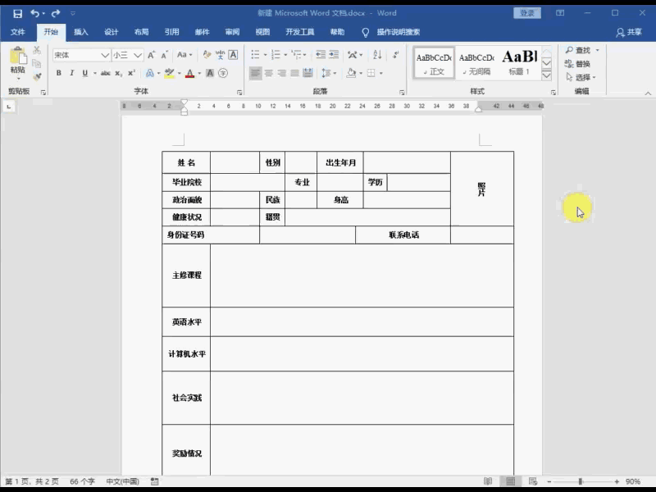The height and width of the screenshot is (492, 656).
Task: Click the 共享 Share button
Action: click(629, 32)
